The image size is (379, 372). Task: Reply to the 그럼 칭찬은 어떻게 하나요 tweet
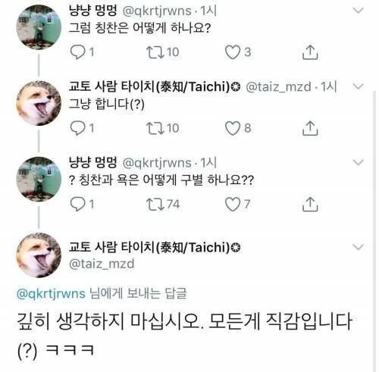pos(78,52)
